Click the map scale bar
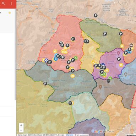The width and height of the screenshot is (136, 136). click(84, 135)
